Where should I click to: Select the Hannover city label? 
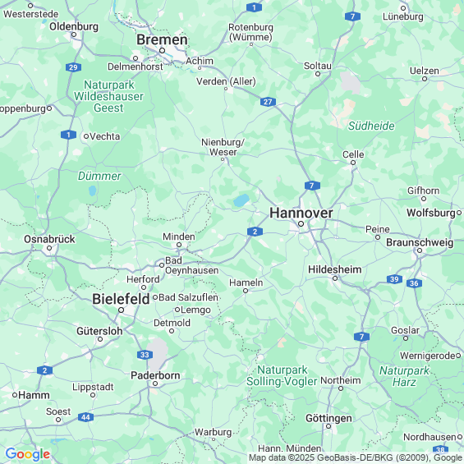[x=301, y=213]
